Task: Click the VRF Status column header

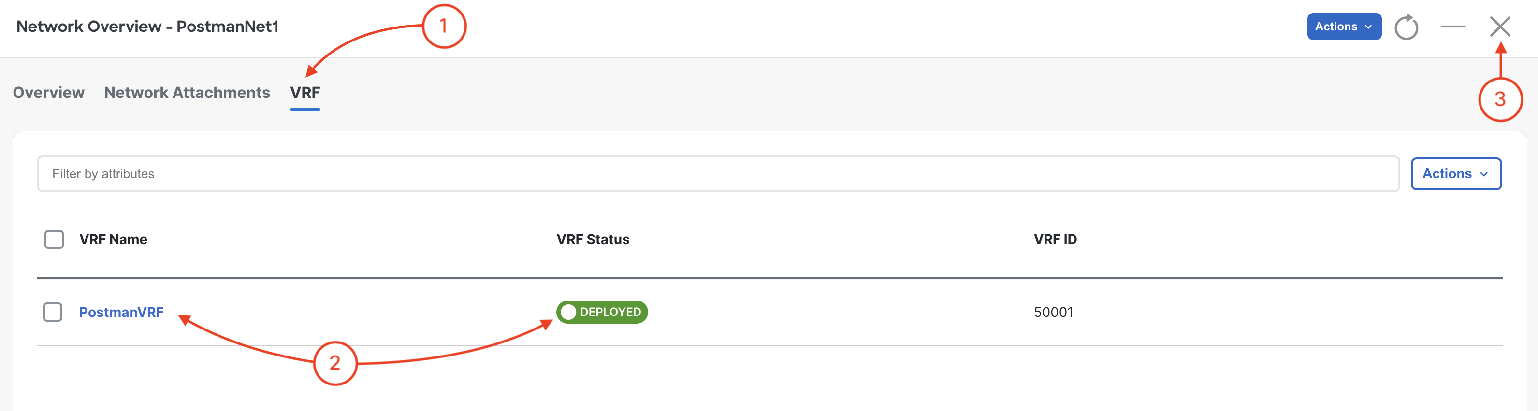Action: point(593,239)
